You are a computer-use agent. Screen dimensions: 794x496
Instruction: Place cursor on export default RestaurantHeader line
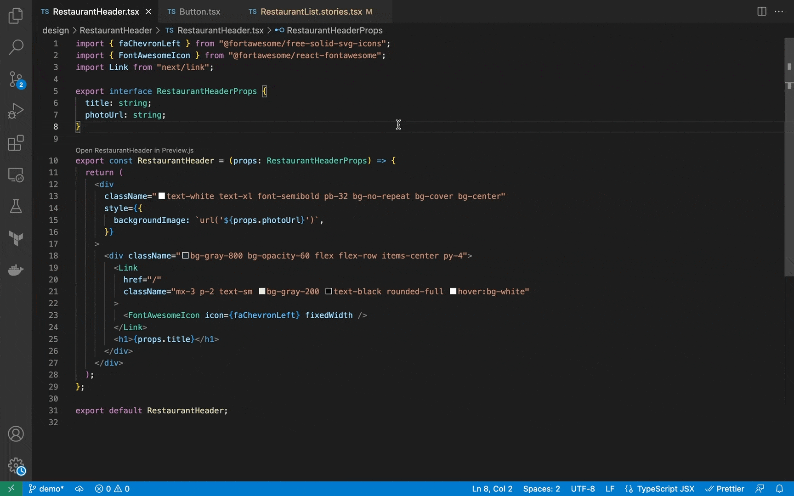(152, 411)
